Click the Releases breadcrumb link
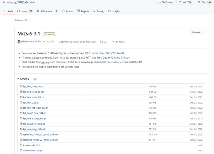The image size is (214, 154). click(19, 20)
